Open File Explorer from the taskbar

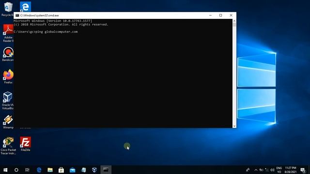pyautogui.click(x=50, y=170)
